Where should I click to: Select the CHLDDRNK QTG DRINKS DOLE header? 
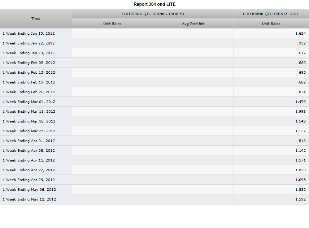click(x=271, y=14)
